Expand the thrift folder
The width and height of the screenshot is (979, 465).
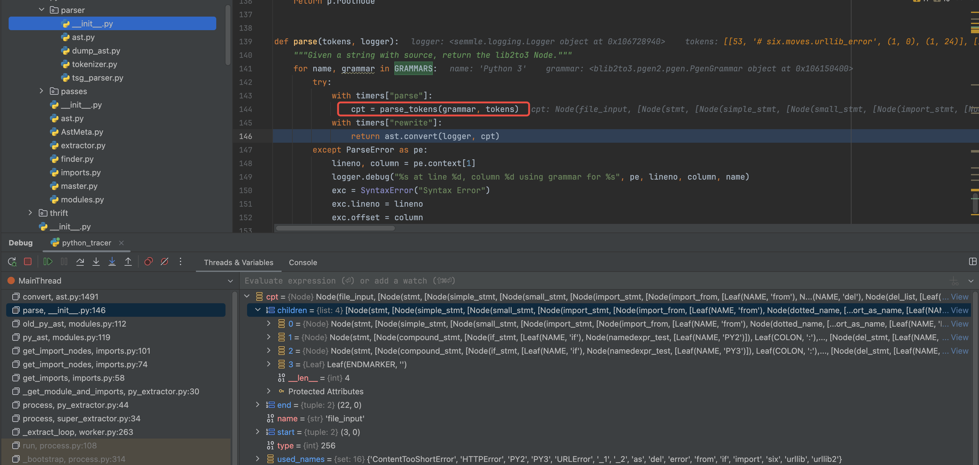[30, 213]
